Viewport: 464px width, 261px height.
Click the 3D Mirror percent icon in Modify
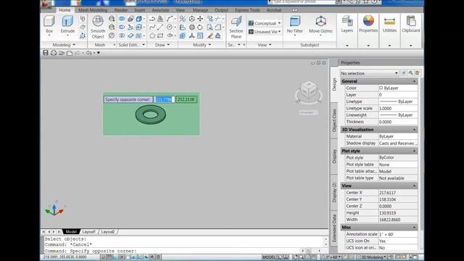[183, 19]
